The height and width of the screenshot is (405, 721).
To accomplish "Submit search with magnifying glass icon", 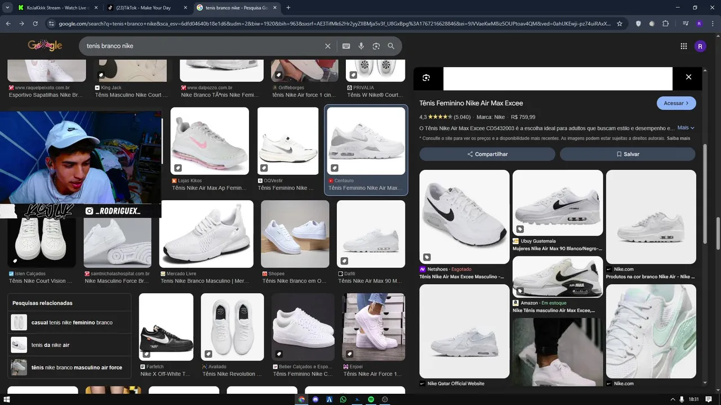I will pos(391,46).
